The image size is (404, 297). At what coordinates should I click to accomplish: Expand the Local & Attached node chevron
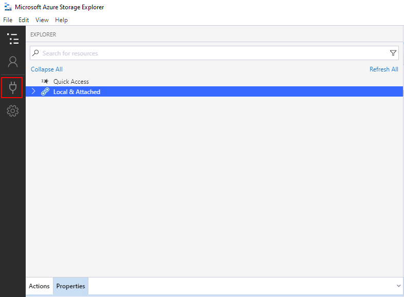[33, 91]
